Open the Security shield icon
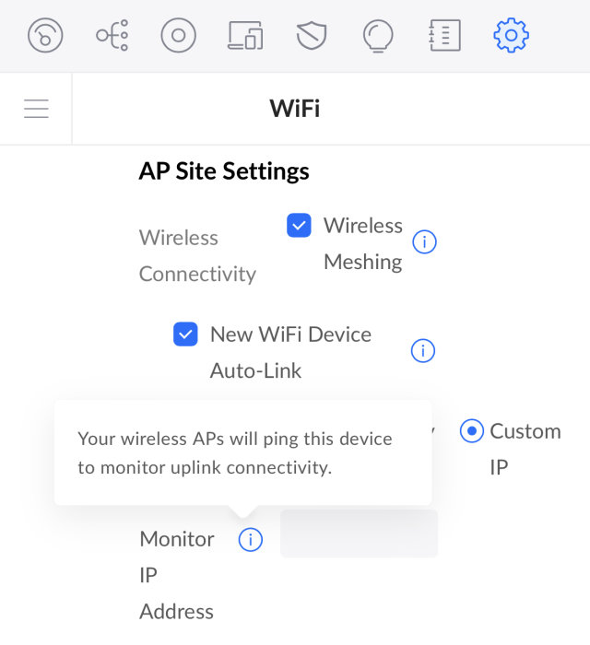Screen dimensions: 590x645 tap(312, 36)
